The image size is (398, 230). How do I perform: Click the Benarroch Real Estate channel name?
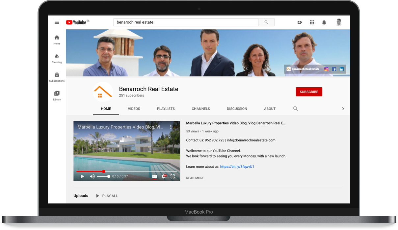148,89
